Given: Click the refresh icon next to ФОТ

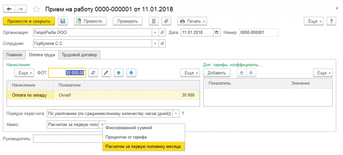Looking at the screenshot, I should tap(93, 73).
